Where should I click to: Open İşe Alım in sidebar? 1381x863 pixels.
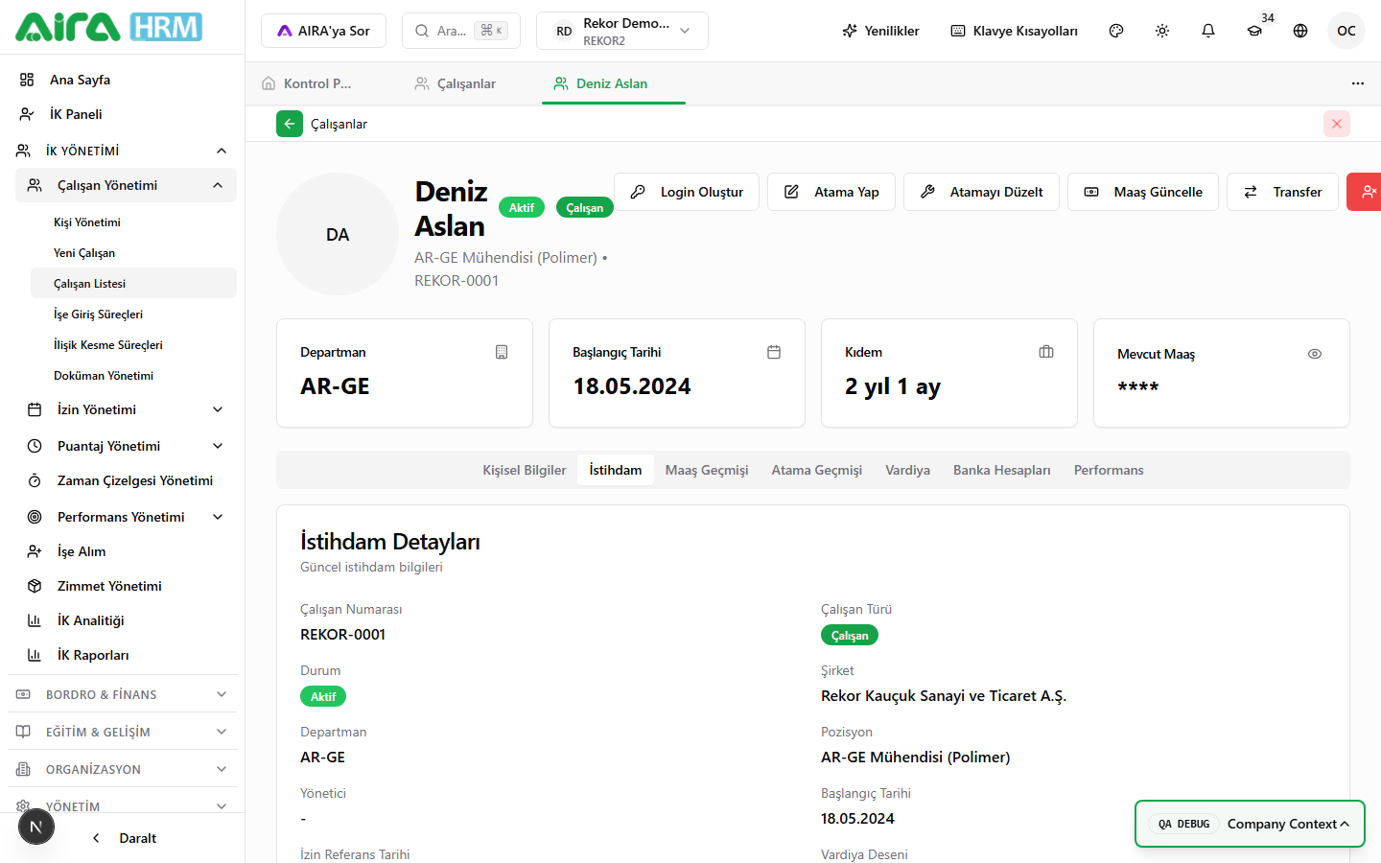click(x=126, y=551)
